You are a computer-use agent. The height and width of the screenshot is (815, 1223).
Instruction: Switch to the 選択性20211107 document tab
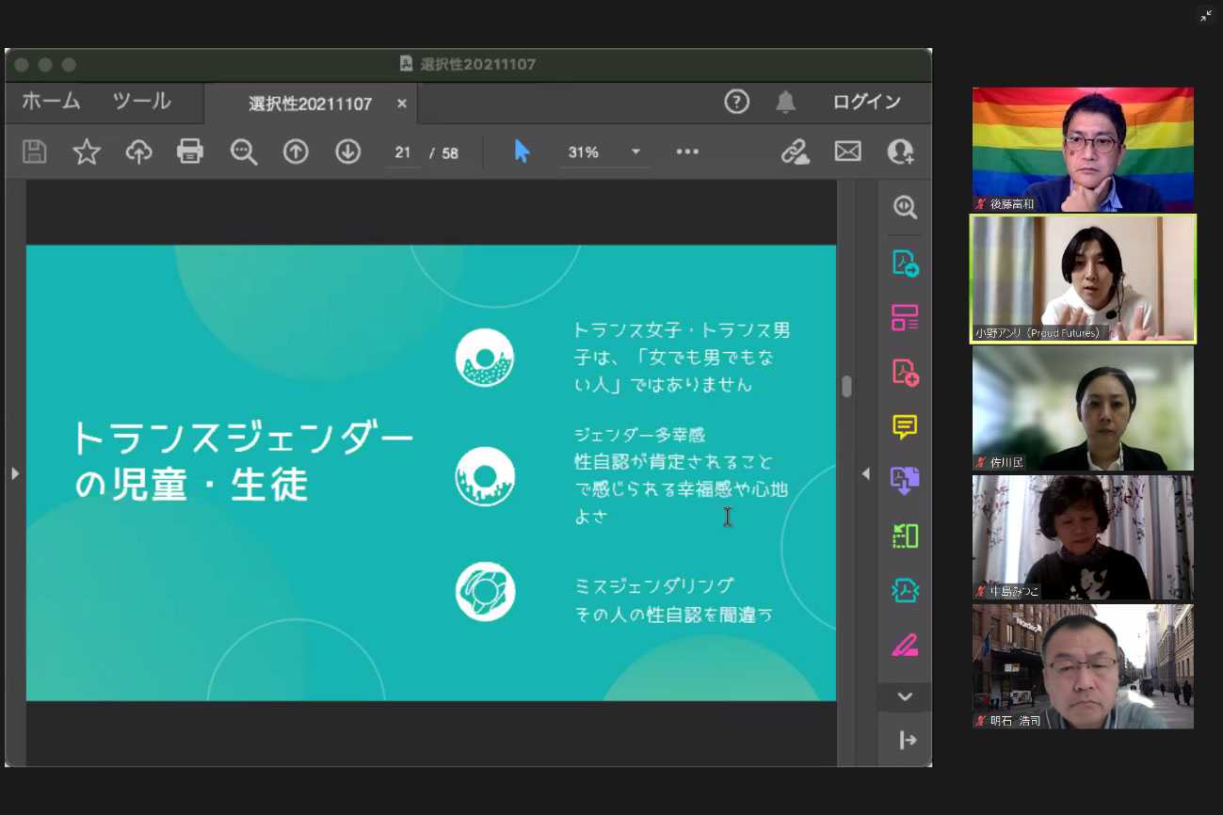tap(310, 104)
